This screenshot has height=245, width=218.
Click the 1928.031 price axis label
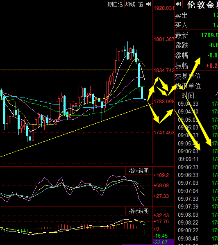point(163,8)
